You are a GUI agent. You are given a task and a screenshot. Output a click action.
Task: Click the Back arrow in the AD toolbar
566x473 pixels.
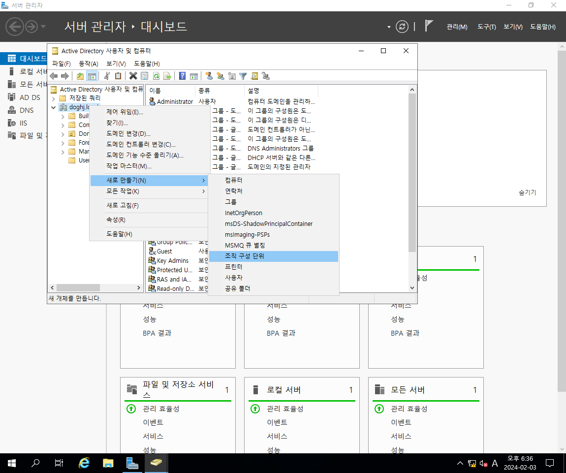click(x=54, y=76)
